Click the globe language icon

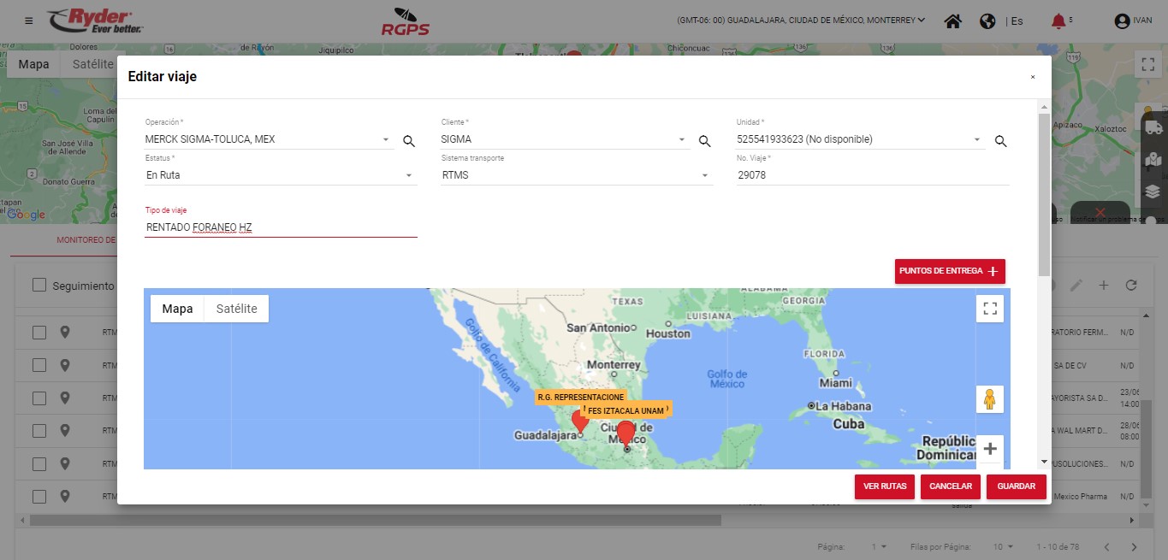point(987,21)
